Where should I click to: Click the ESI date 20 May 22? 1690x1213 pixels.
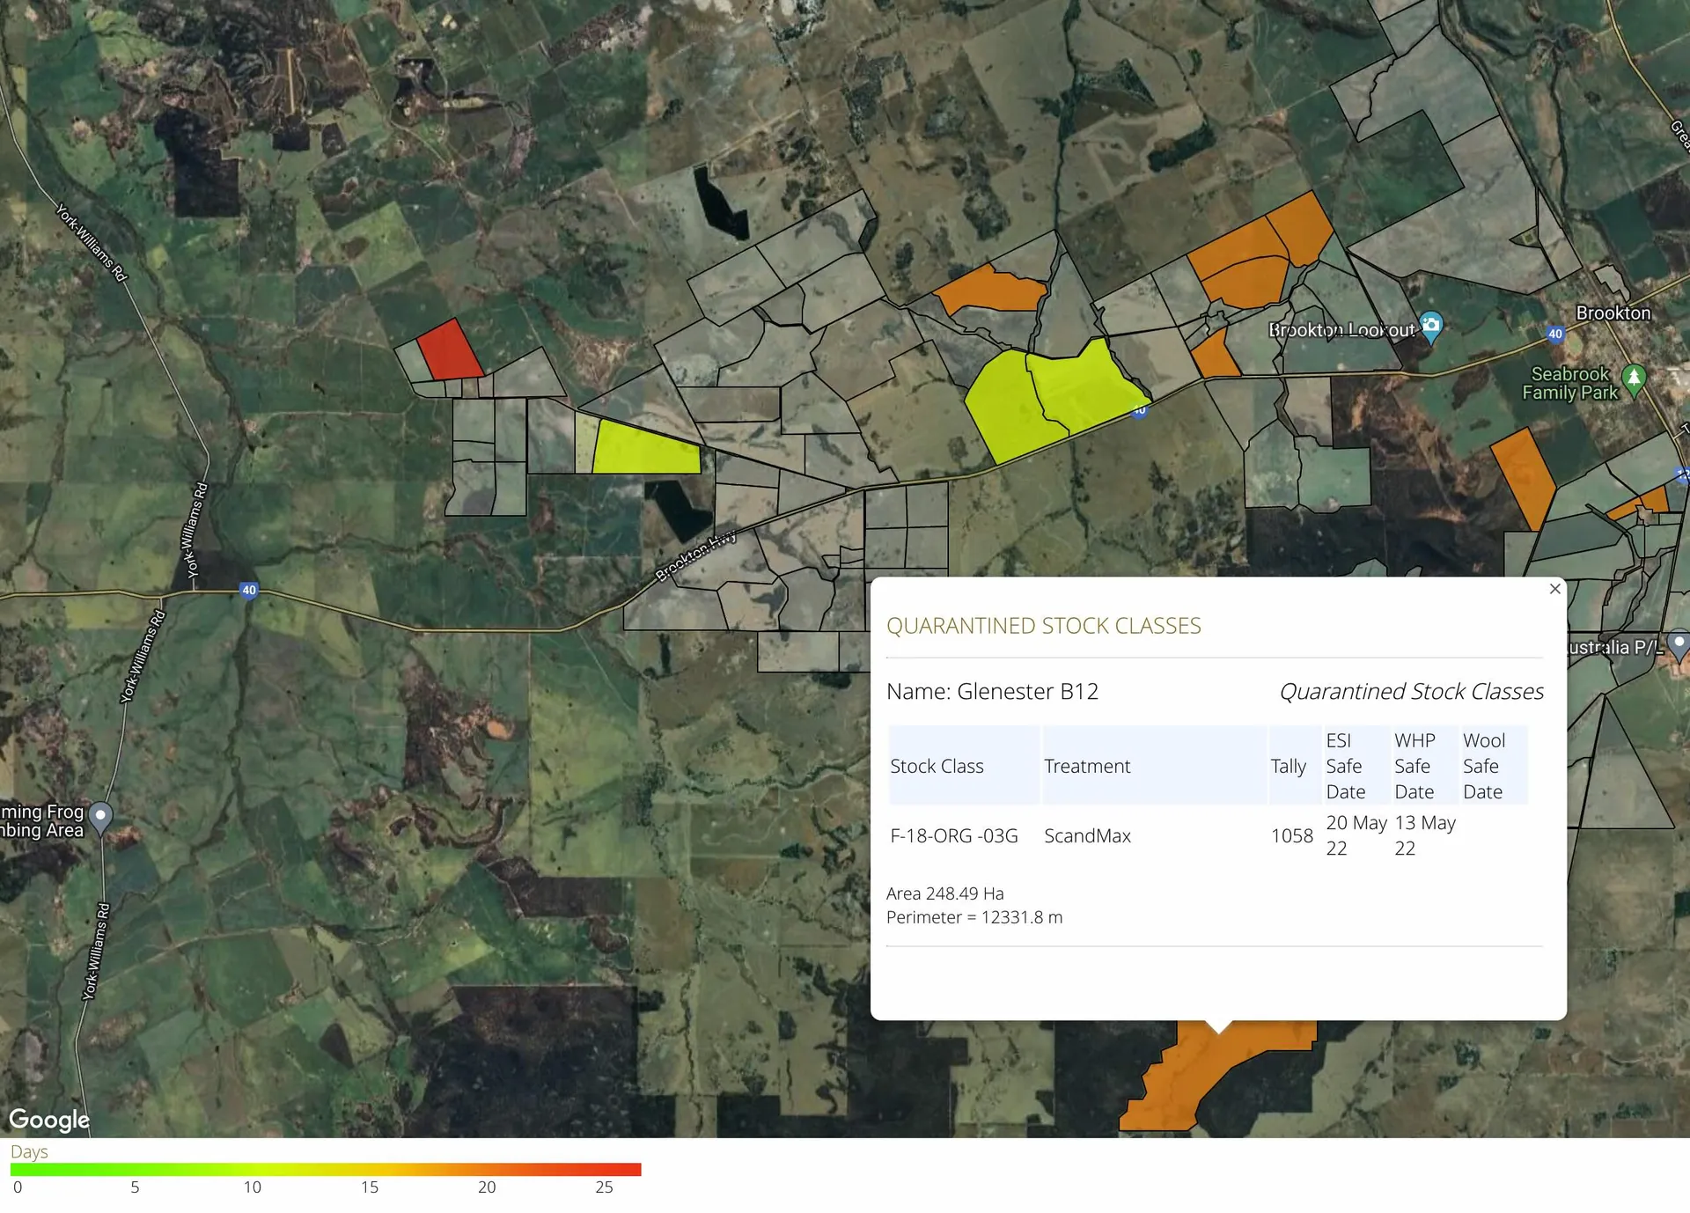coord(1356,835)
